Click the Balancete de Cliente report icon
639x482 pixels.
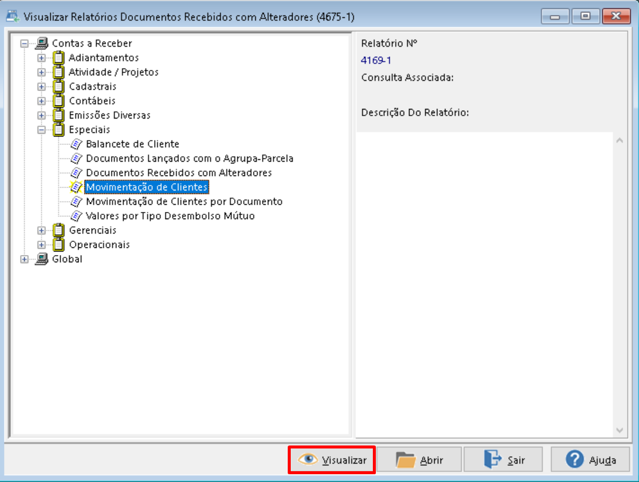click(x=76, y=144)
